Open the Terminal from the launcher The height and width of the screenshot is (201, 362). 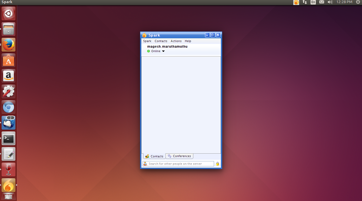pyautogui.click(x=8, y=138)
